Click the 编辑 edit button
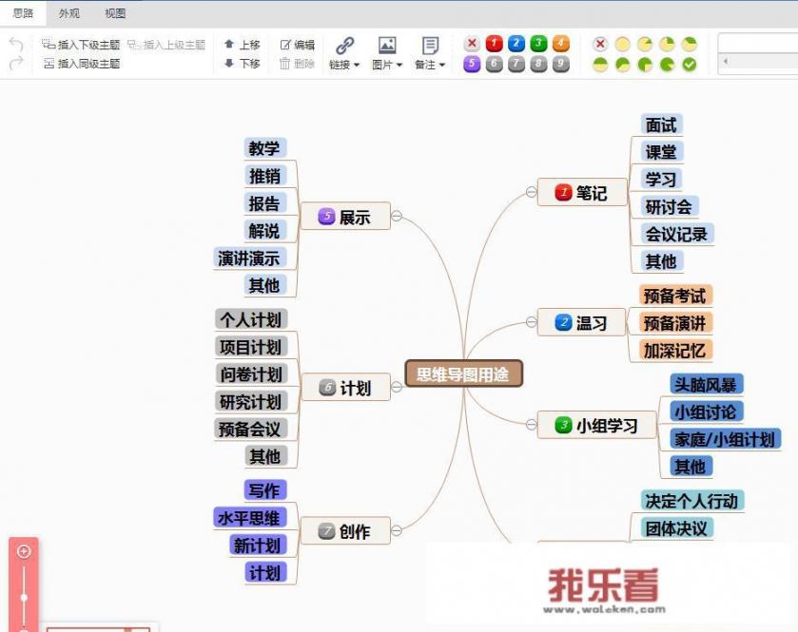Viewport: 798px width, 632px height. 298,45
